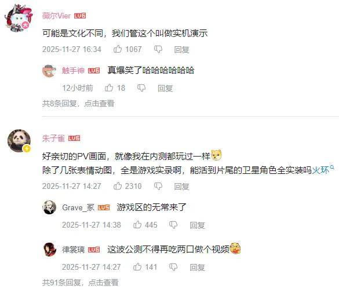Like 触手神's reply with 18 likes
The height and width of the screenshot is (290, 339).
click(x=109, y=88)
